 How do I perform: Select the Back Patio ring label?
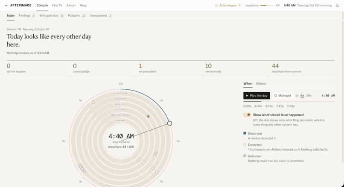click(121, 104)
